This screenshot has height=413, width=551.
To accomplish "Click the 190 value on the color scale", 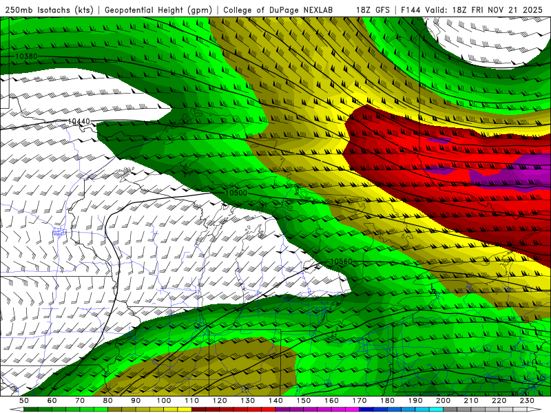I will click(x=415, y=401).
